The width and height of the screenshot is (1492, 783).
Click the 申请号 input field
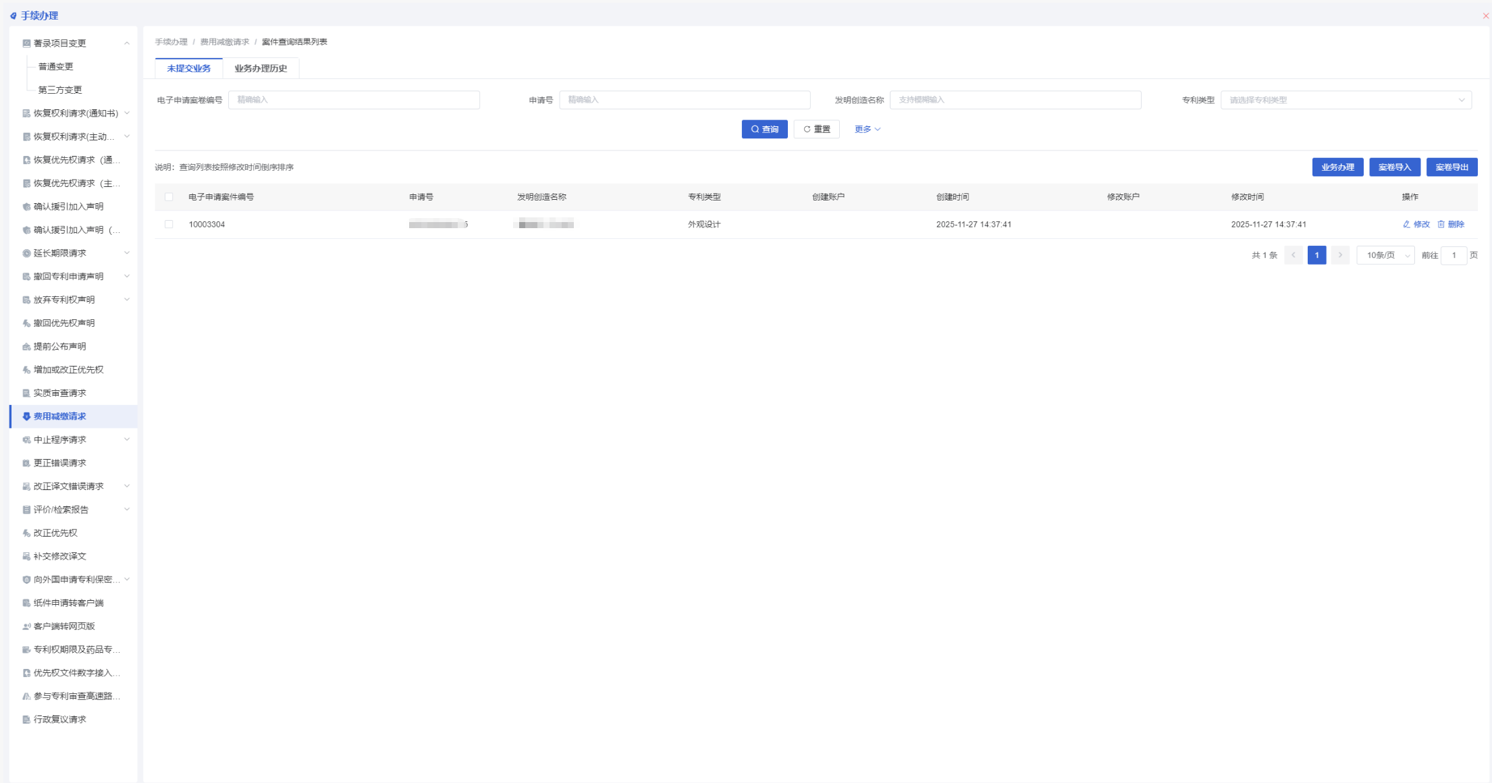pos(684,100)
